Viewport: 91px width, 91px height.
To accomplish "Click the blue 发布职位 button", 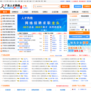I will [78, 6].
